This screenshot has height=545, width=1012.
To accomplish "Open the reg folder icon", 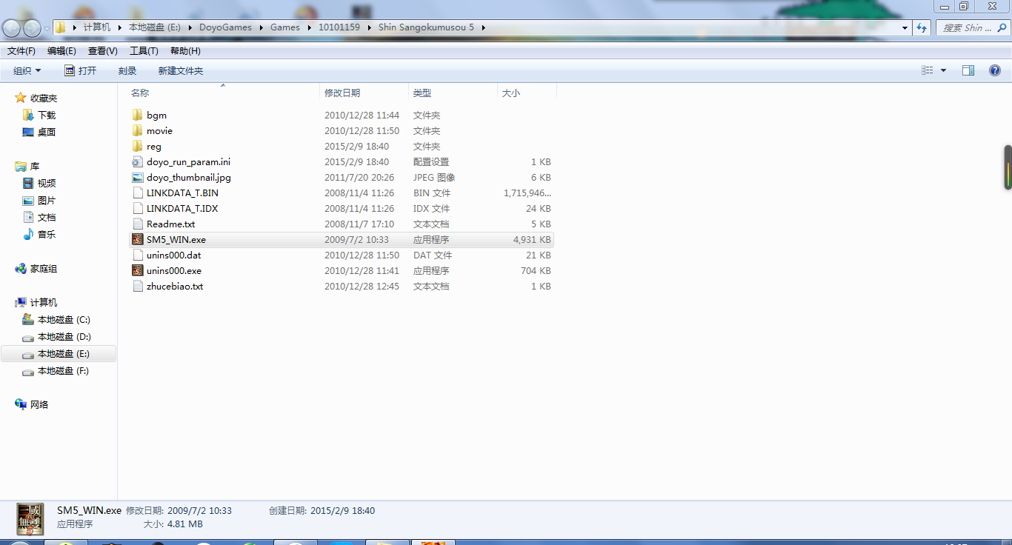I will point(139,146).
